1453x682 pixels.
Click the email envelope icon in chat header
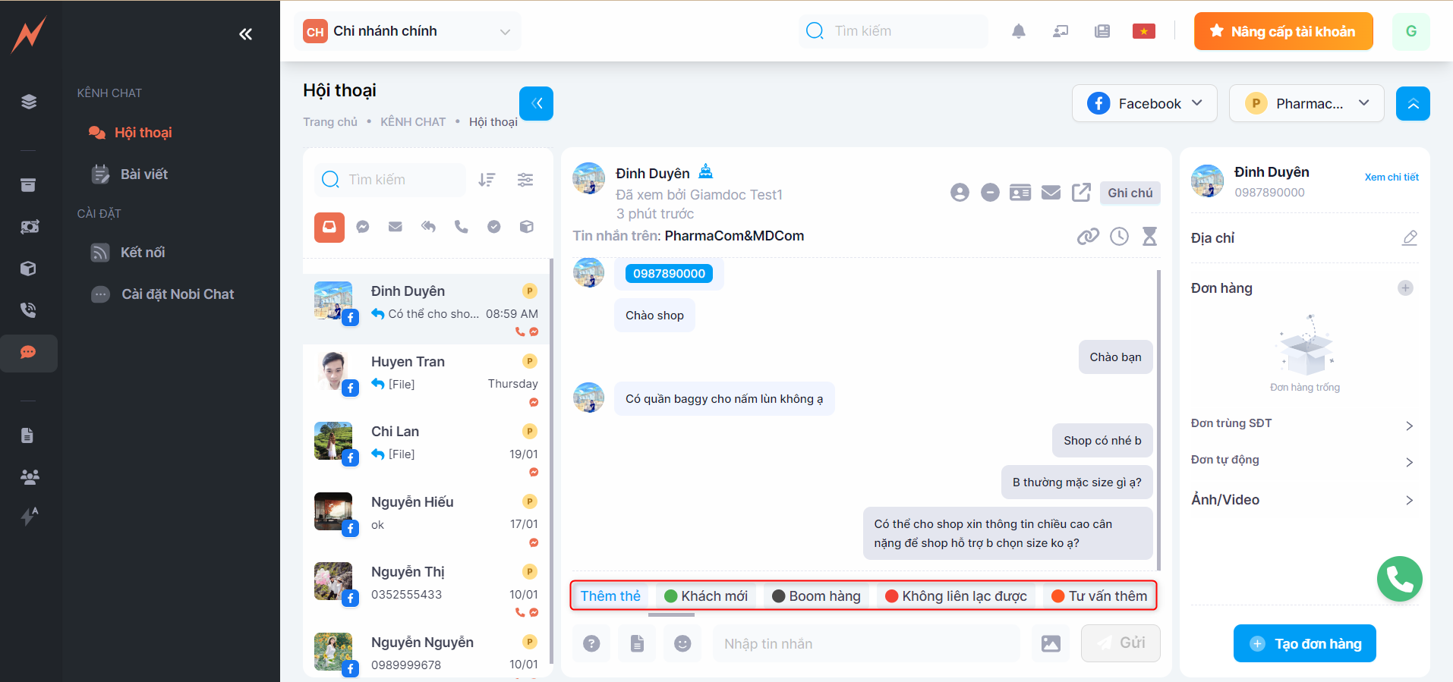tap(1051, 193)
